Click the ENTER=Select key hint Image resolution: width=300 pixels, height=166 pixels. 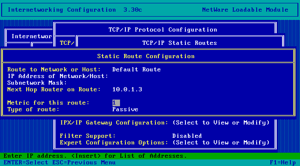pos(26,163)
